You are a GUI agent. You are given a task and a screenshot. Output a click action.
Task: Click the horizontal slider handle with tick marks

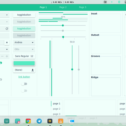63,37
